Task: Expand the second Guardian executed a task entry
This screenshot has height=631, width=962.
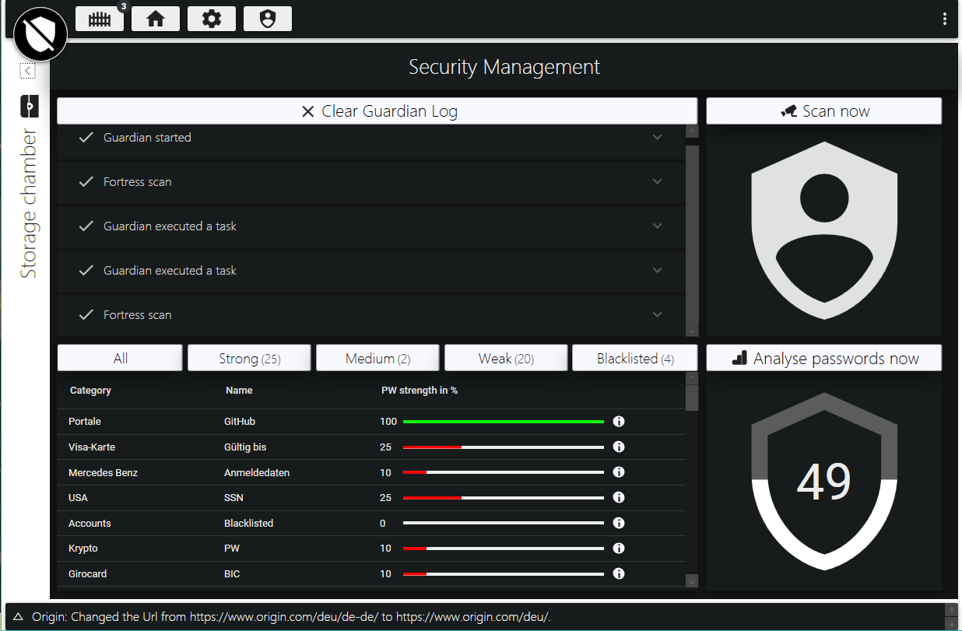Action: [658, 271]
